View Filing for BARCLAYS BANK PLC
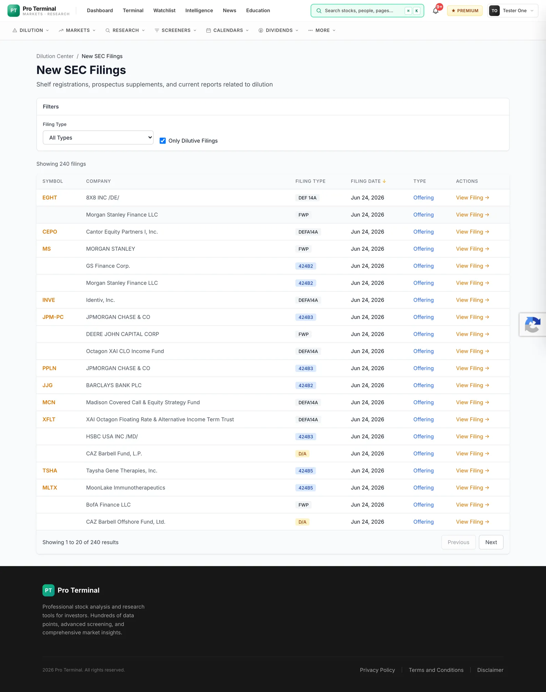The height and width of the screenshot is (692, 546). [x=473, y=385]
